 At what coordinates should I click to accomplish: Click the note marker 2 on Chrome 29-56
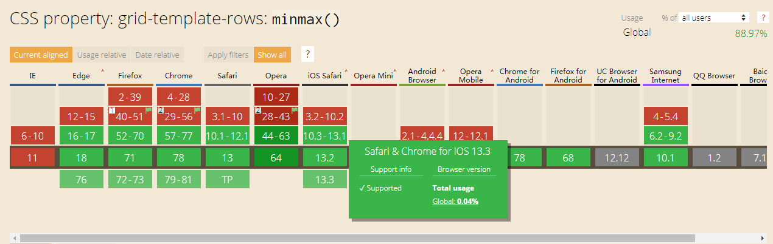click(160, 110)
